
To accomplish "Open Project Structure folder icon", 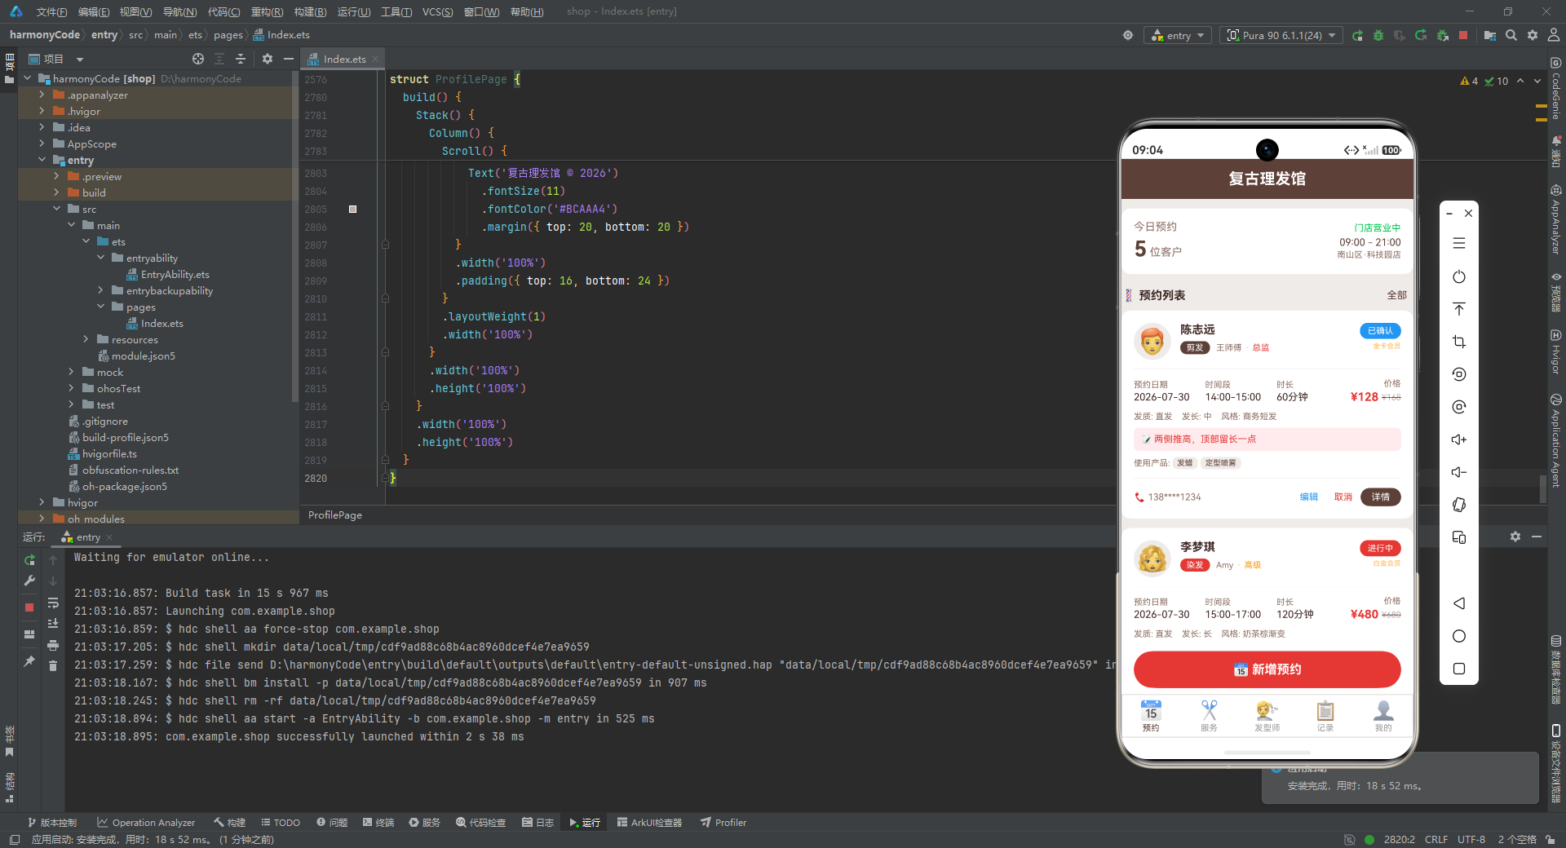I will click(x=1490, y=35).
